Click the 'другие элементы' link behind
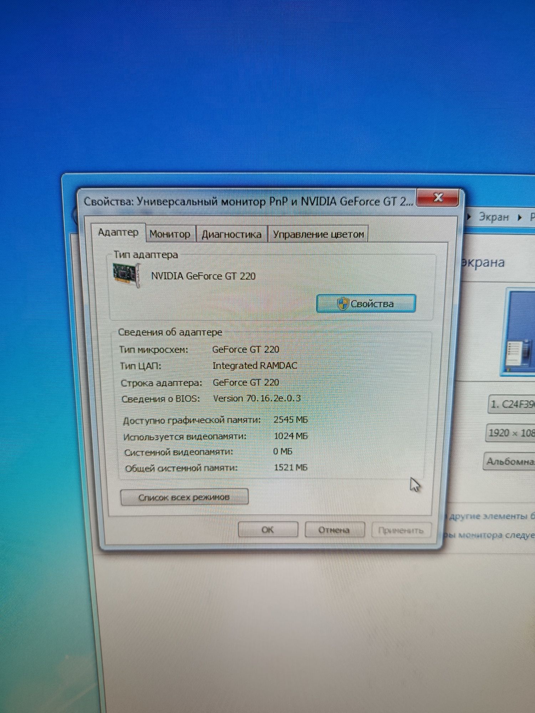 491,516
